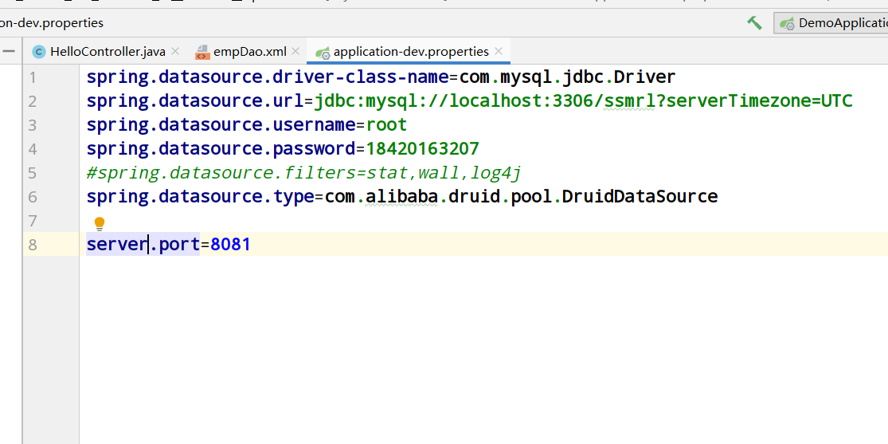Click the DruidDataSource type value
This screenshot has width=888, height=444.
(x=521, y=196)
